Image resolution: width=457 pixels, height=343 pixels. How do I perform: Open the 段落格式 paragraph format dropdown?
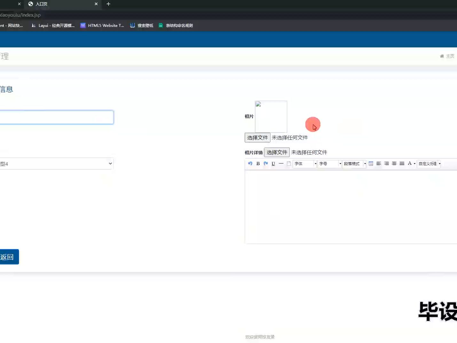(354, 164)
